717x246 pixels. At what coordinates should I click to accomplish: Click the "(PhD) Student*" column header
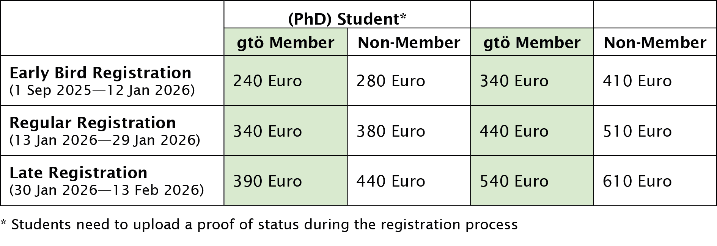point(347,19)
